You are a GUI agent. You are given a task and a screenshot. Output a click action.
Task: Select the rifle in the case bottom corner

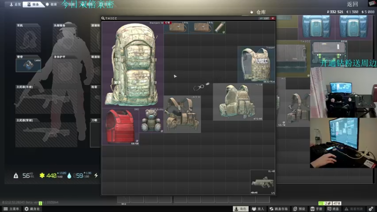262,182
